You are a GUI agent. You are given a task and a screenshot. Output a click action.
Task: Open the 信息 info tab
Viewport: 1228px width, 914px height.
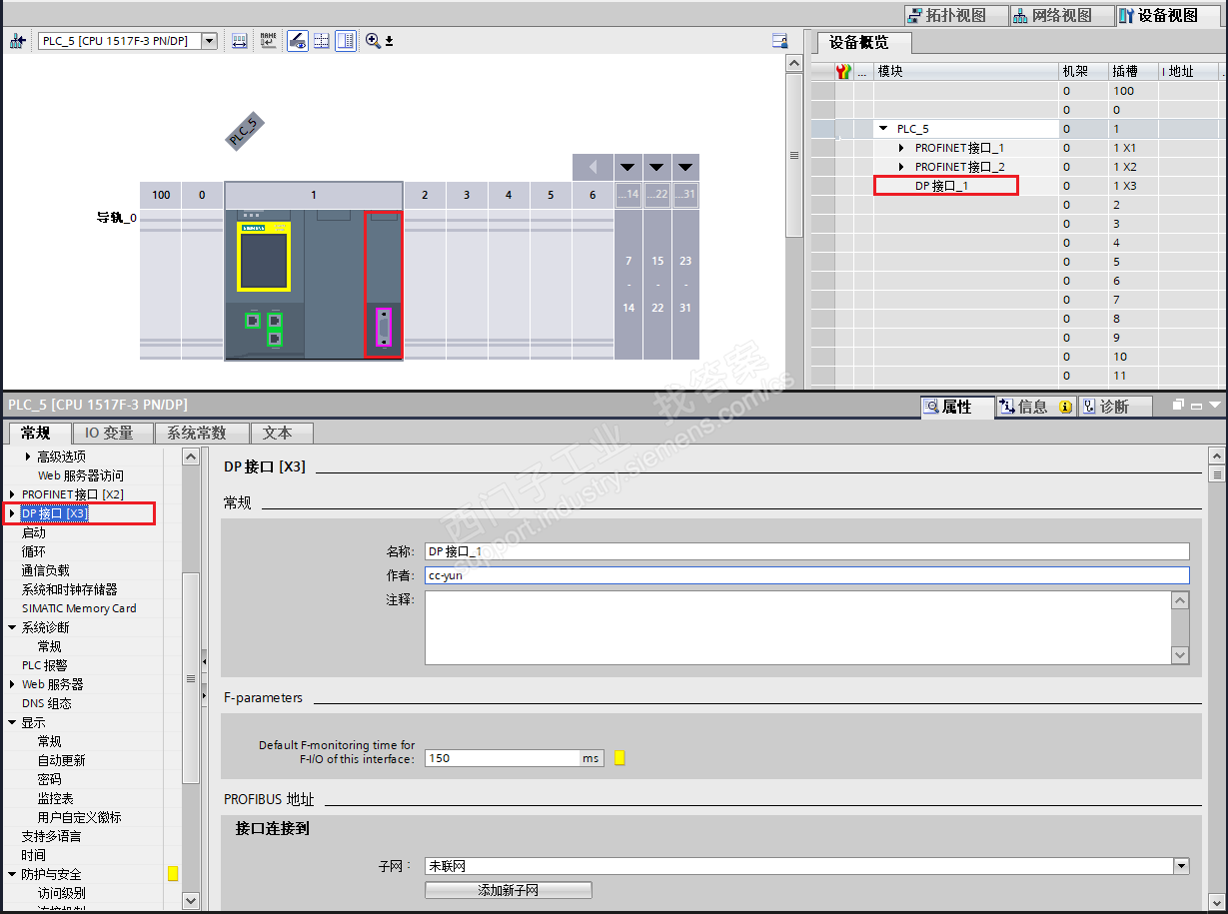point(1035,407)
